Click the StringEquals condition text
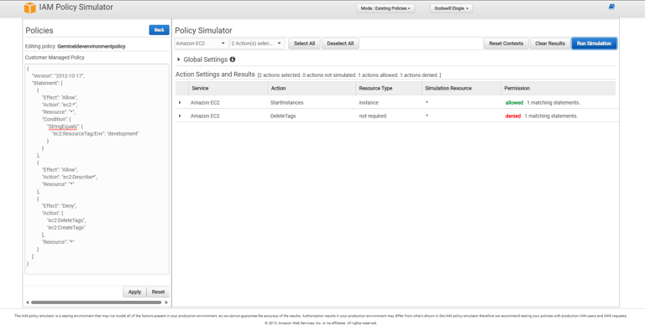Image resolution: width=645 pixels, height=325 pixels. coord(62,126)
